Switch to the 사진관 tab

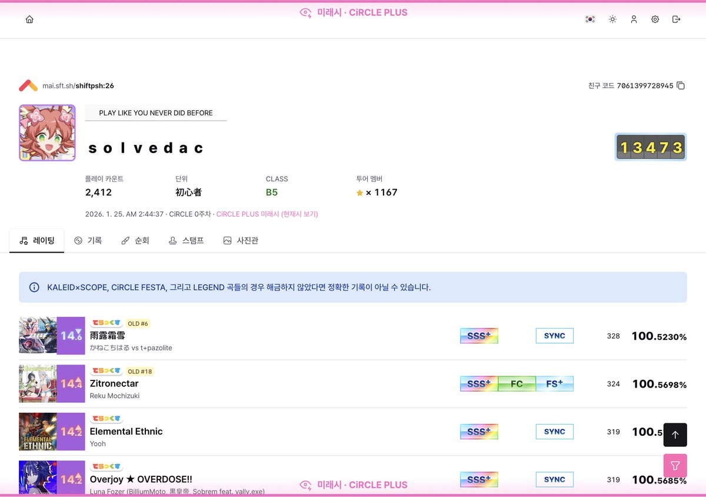click(241, 240)
